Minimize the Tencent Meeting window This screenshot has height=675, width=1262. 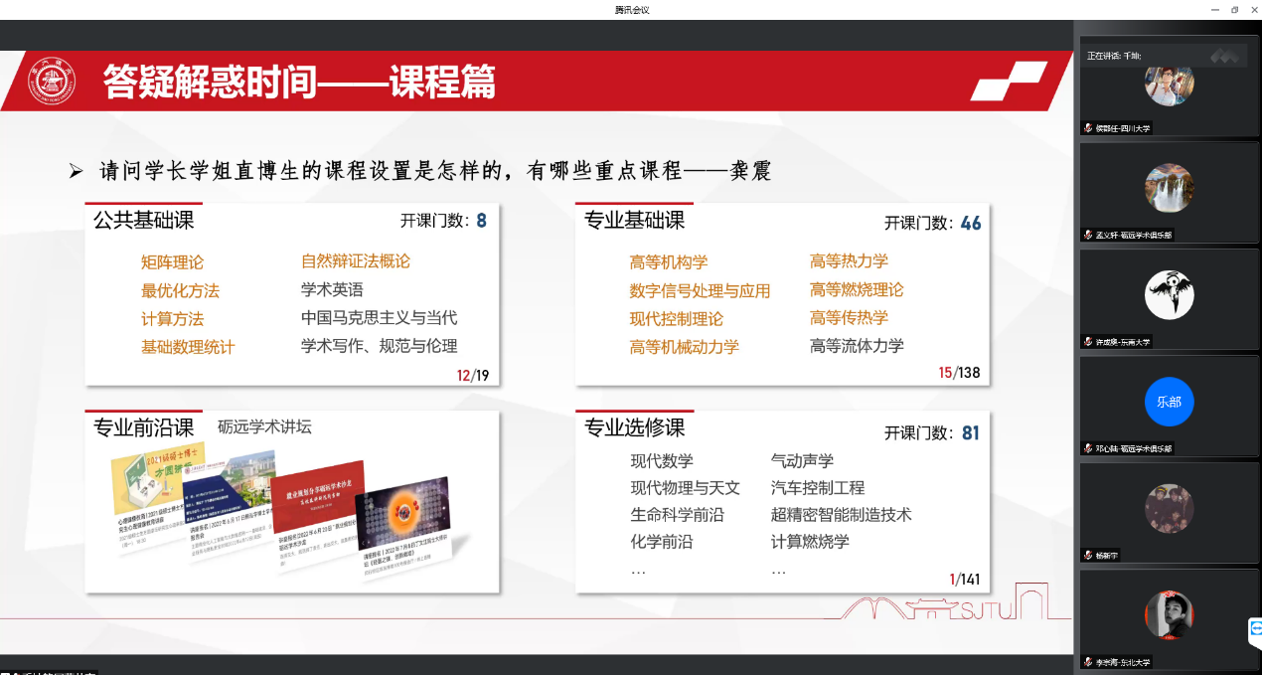tap(1212, 10)
